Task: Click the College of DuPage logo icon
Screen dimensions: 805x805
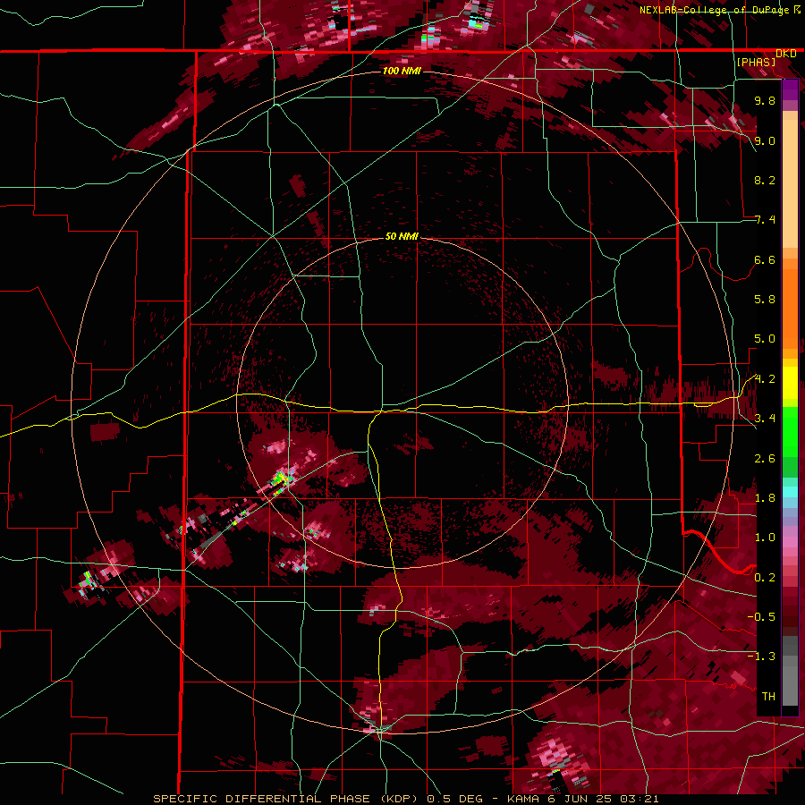Action: (797, 9)
